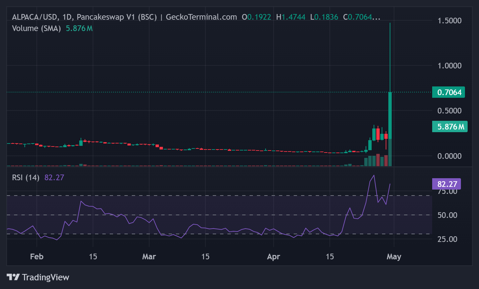The image size is (479, 289).
Task: Click the Feb label on the time axis
Action: click(x=37, y=257)
